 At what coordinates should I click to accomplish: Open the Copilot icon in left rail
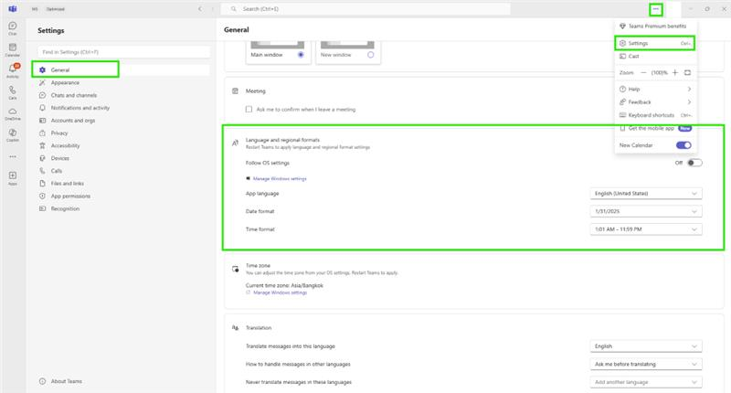click(13, 134)
